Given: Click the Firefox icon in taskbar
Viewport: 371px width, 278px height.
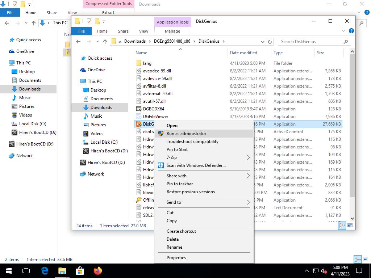Looking at the screenshot, I should point(97,271).
